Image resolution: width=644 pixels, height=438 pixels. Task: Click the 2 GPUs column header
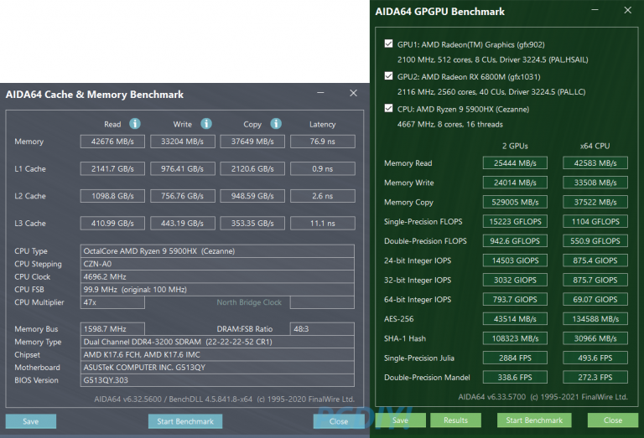point(515,146)
